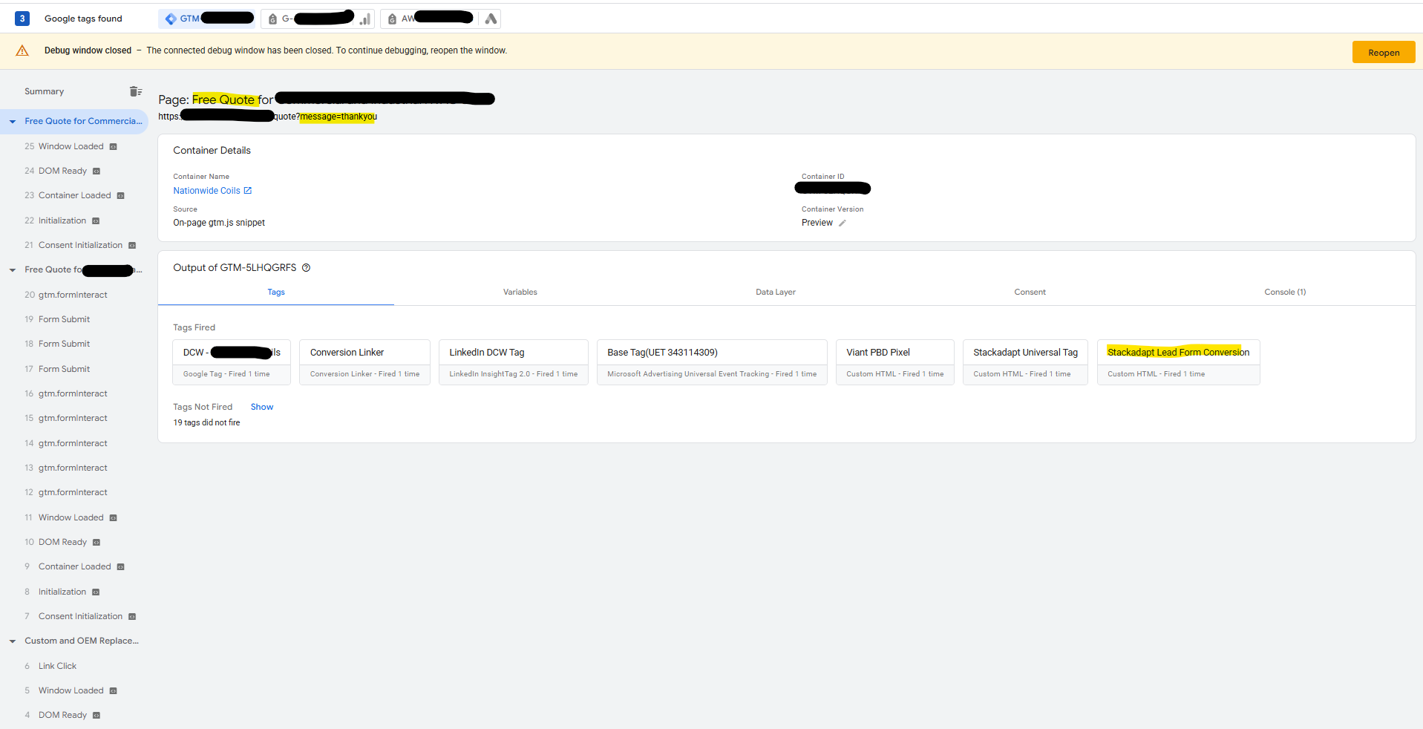The height and width of the screenshot is (729, 1423).
Task: Click API icon beside 22 Initialization
Action: (x=96, y=220)
